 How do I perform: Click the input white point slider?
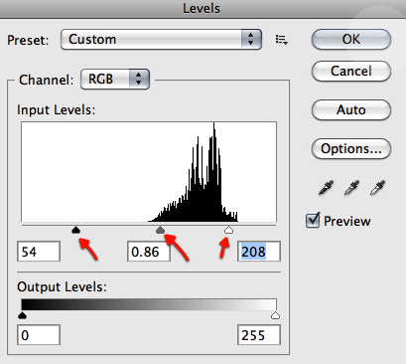228,230
